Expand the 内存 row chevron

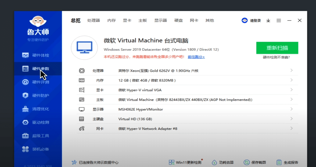tap(291, 80)
